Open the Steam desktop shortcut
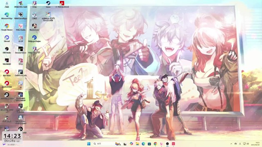 tap(48, 4)
